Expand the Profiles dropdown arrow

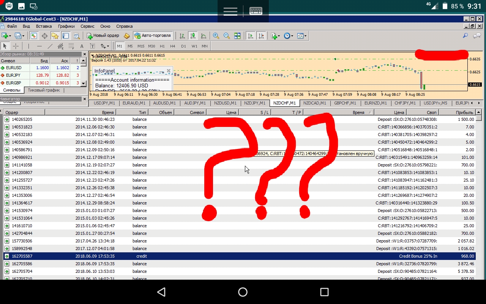coord(23,36)
